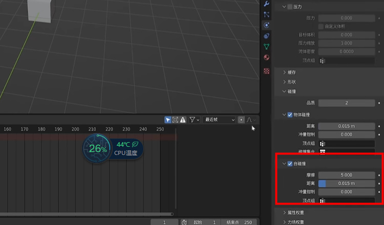Image resolution: width=384 pixels, height=225 pixels.
Task: Open the Particles properties tab
Action: pos(266,14)
